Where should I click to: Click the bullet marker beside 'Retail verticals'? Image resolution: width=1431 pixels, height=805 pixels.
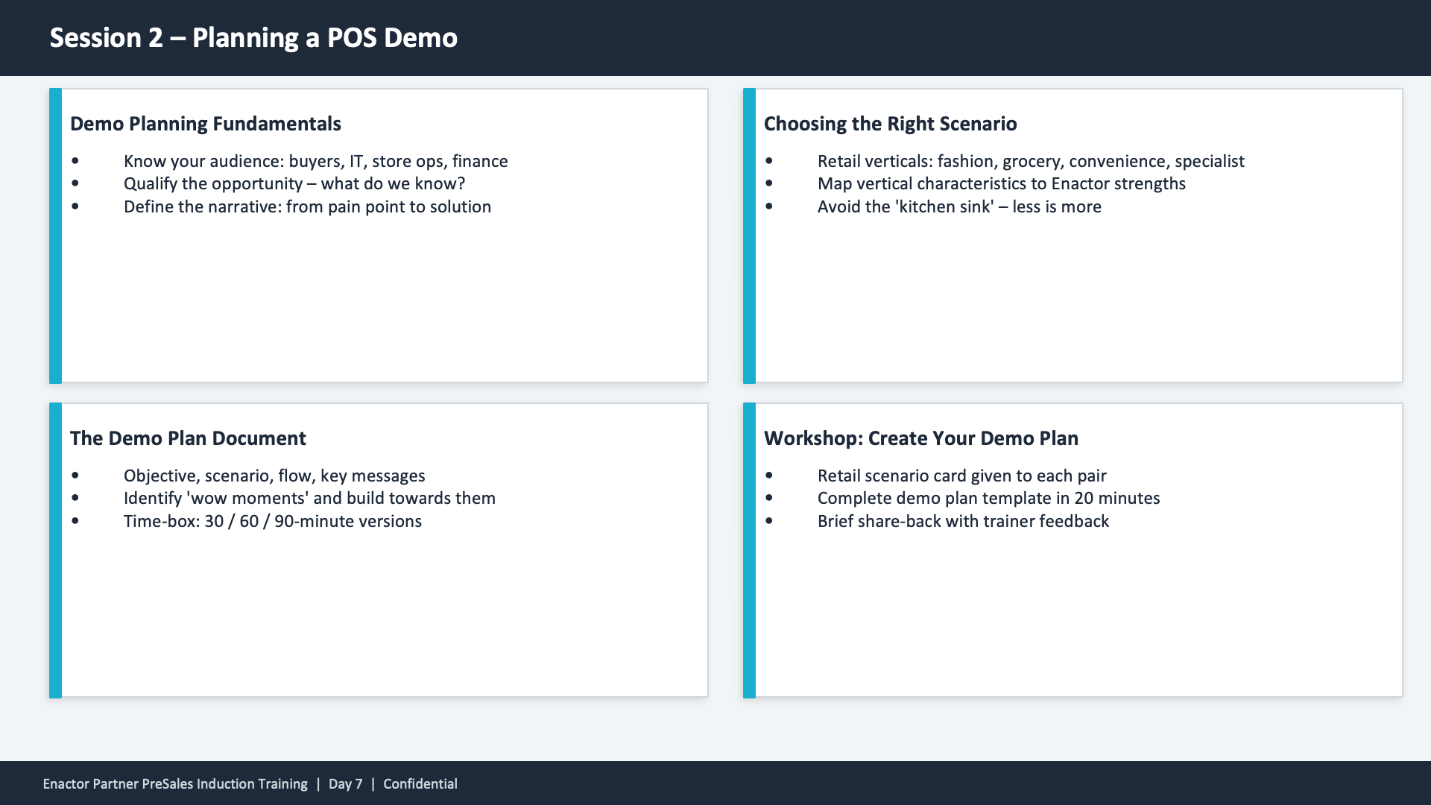769,161
